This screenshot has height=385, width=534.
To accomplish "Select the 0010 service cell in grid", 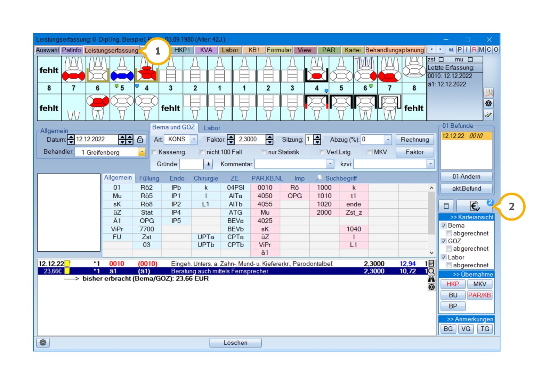I will (x=265, y=187).
